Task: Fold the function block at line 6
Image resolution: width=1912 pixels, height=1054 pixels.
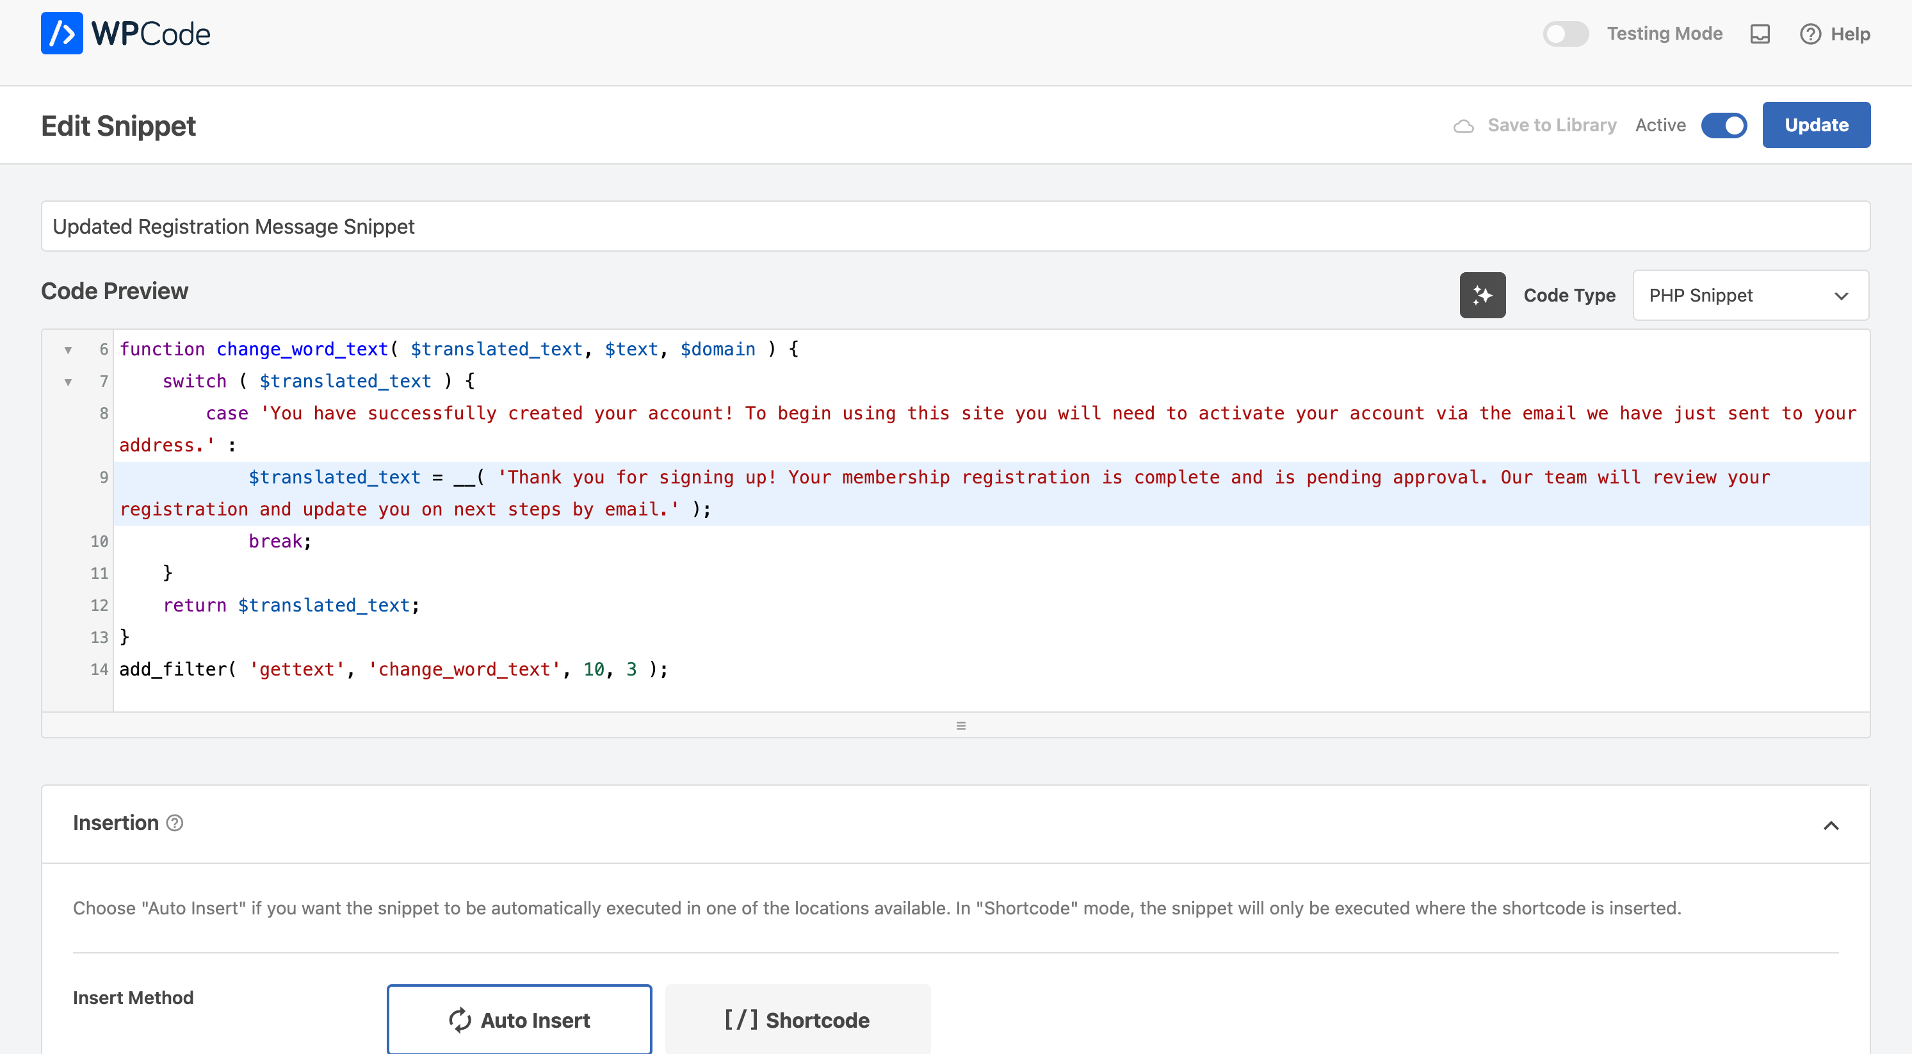Action: tap(69, 350)
